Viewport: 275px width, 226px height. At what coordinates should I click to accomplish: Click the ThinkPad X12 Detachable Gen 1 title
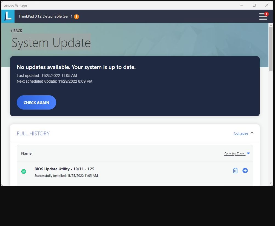click(x=46, y=16)
